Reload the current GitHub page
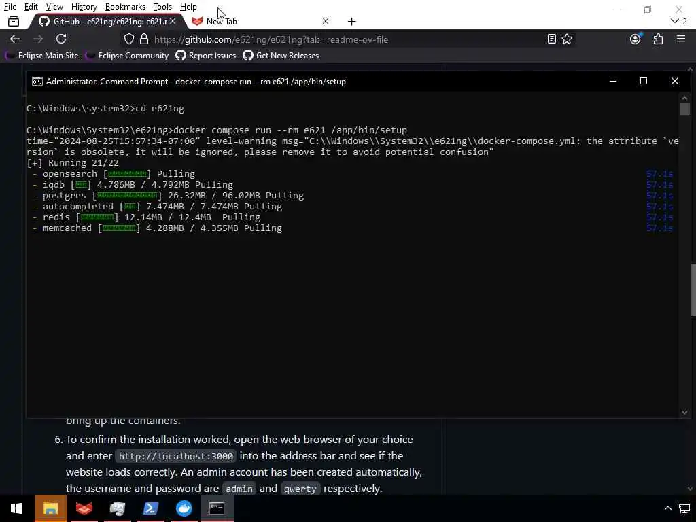The width and height of the screenshot is (696, 522). 61,39
